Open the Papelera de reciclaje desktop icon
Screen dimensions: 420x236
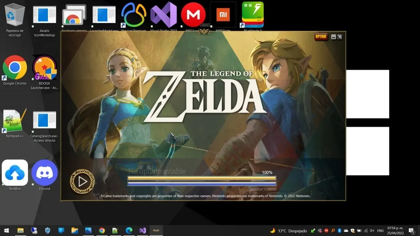[15, 20]
